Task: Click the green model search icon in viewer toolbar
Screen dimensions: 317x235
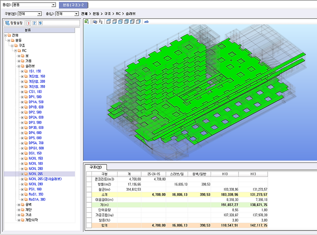Action: (87, 22)
